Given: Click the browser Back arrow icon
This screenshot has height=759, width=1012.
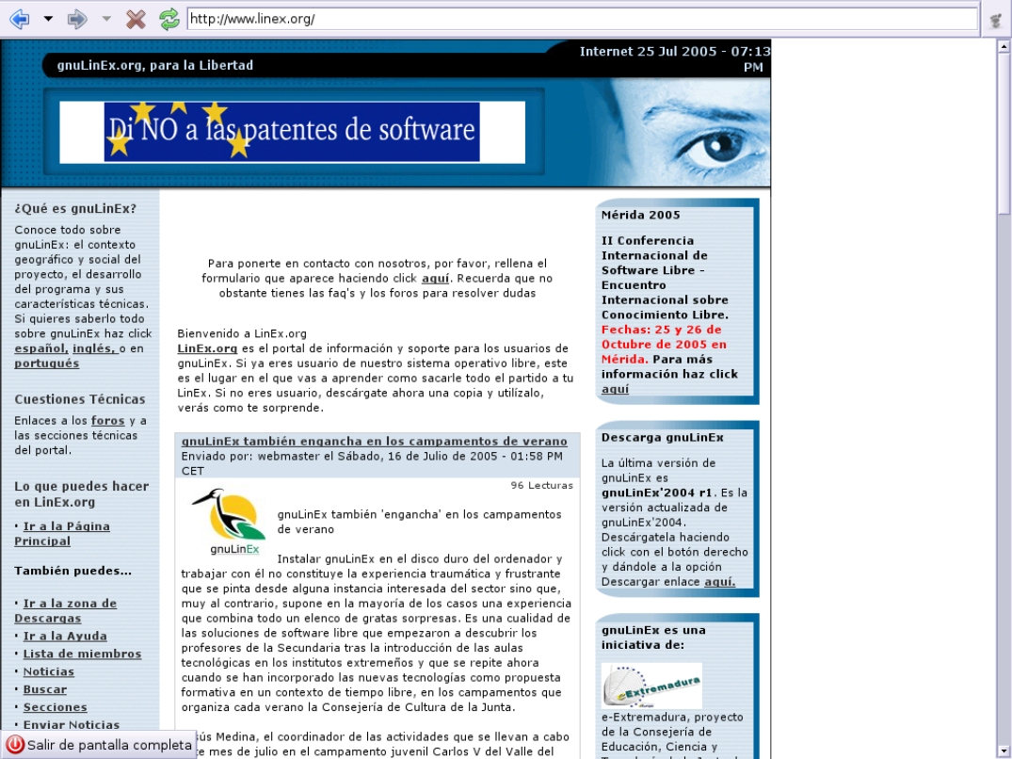Looking at the screenshot, I should (x=20, y=19).
